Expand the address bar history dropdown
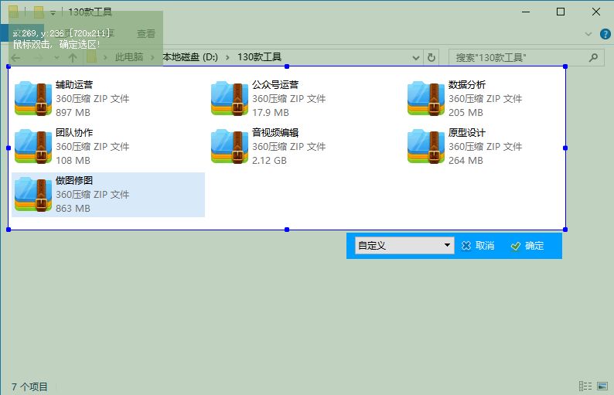 click(416, 57)
